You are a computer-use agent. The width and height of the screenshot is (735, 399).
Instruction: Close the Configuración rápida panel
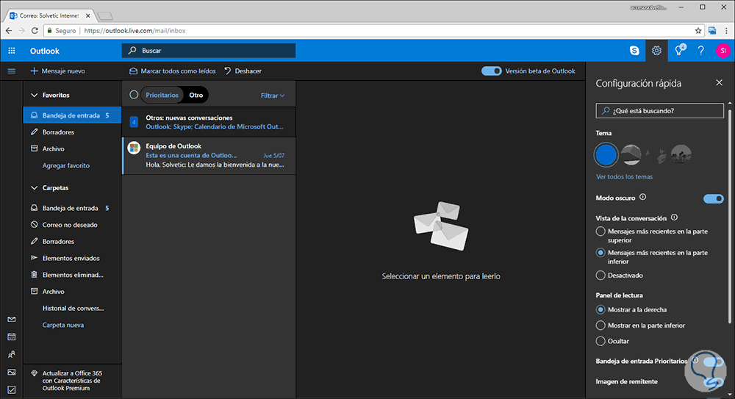coord(719,82)
